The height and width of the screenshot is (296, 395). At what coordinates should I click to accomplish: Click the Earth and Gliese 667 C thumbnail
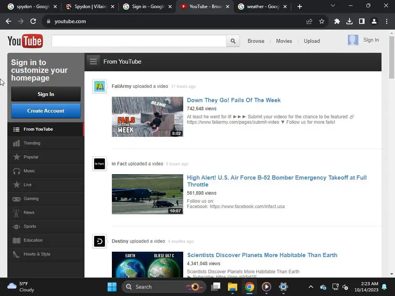coord(147,264)
